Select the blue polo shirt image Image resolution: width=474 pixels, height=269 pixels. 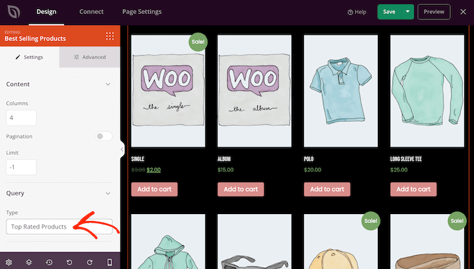(x=341, y=91)
